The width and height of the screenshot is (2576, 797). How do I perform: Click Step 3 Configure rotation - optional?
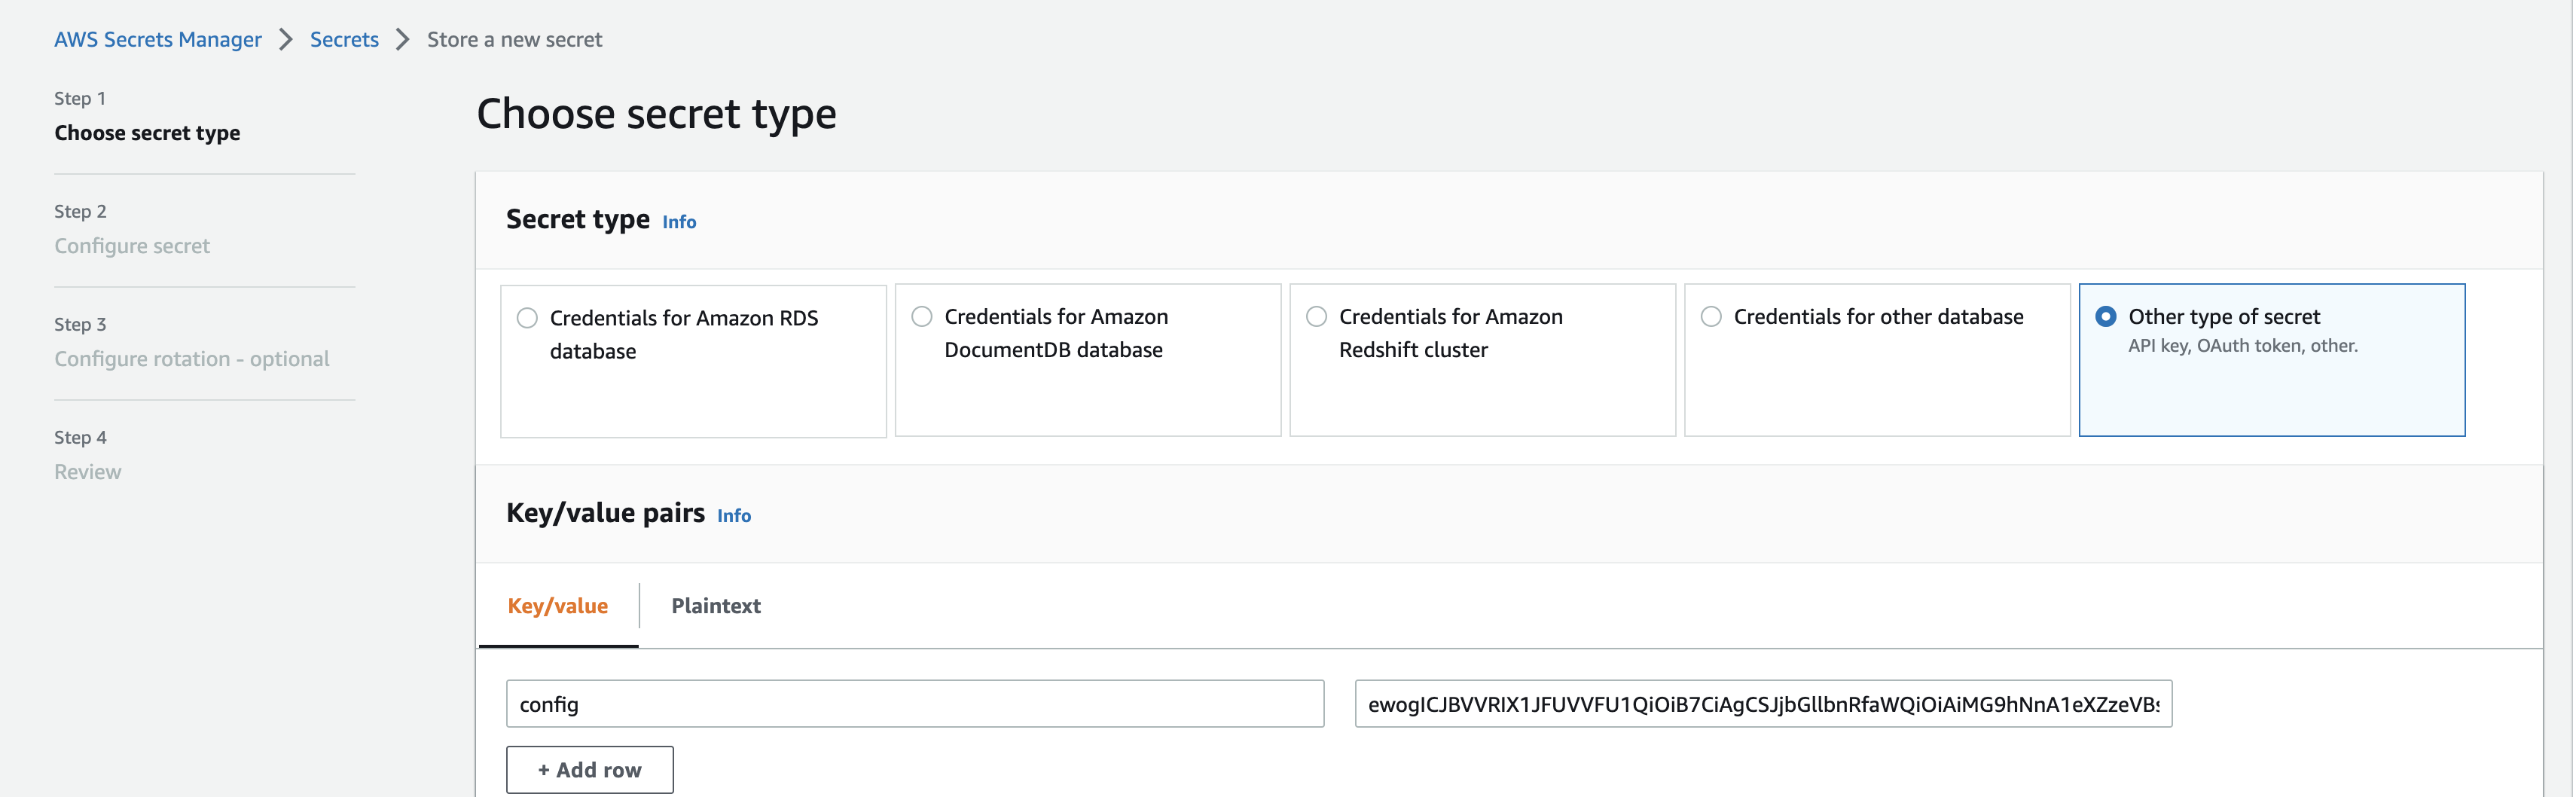click(191, 342)
